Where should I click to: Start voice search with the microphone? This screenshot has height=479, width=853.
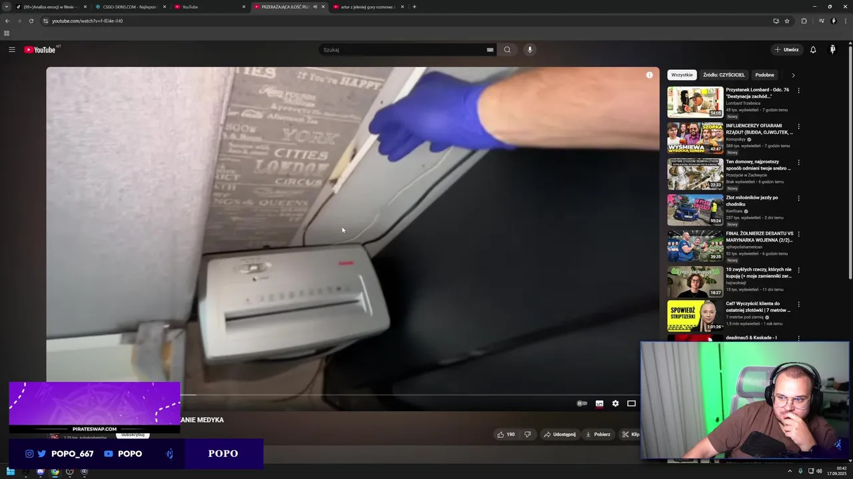pos(530,50)
